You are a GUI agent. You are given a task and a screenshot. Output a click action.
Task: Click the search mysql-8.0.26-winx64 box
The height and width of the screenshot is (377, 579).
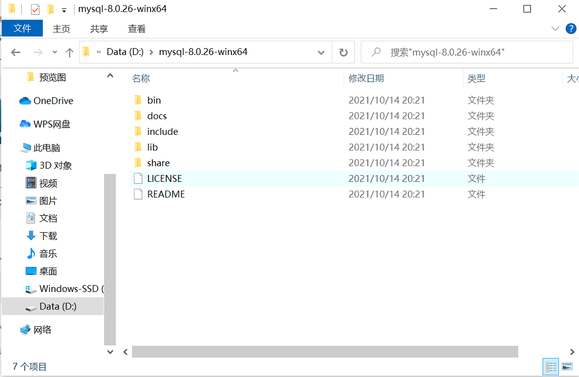click(x=467, y=52)
